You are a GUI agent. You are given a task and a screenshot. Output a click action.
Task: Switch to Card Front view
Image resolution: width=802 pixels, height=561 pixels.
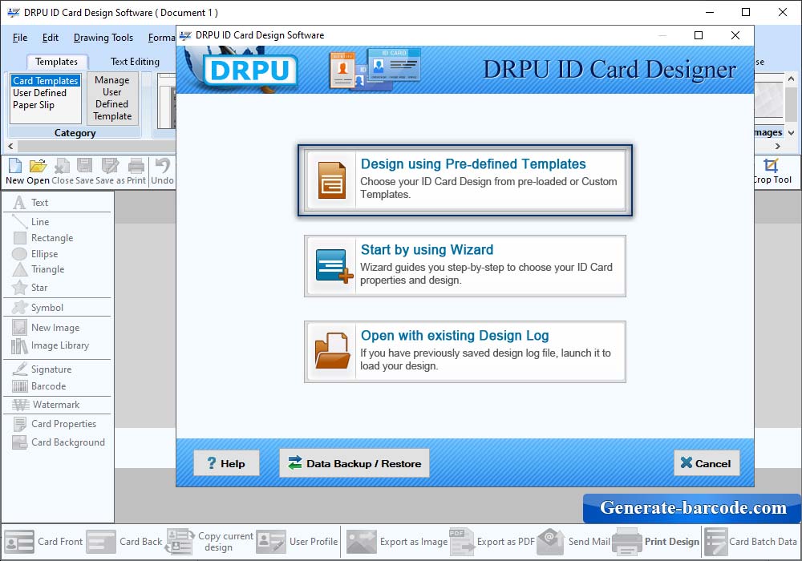pos(43,542)
